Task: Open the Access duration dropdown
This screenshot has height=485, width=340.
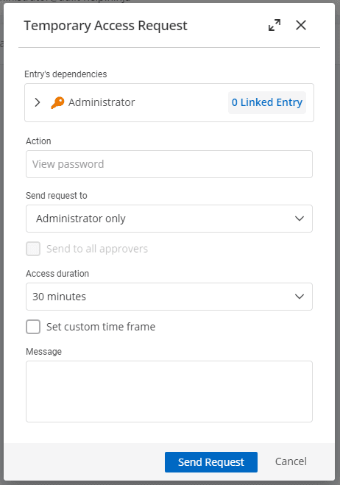Action: point(169,297)
